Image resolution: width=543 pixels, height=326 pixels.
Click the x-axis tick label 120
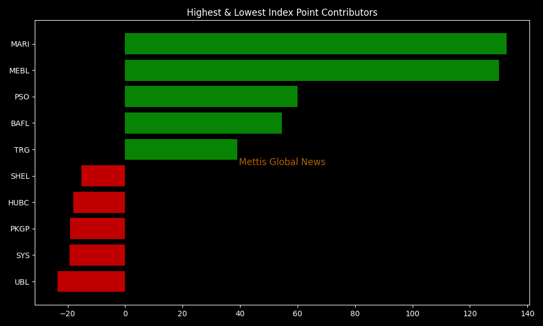pos(470,314)
